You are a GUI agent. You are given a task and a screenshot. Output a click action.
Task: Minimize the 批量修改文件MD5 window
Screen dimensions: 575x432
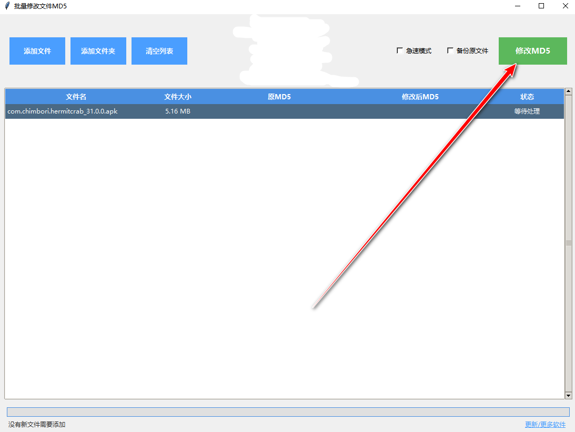coord(517,6)
